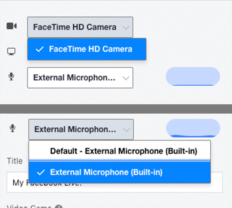This screenshot has height=208, width=232.
Task: Click the screen share monitor icon
Action: (x=11, y=52)
